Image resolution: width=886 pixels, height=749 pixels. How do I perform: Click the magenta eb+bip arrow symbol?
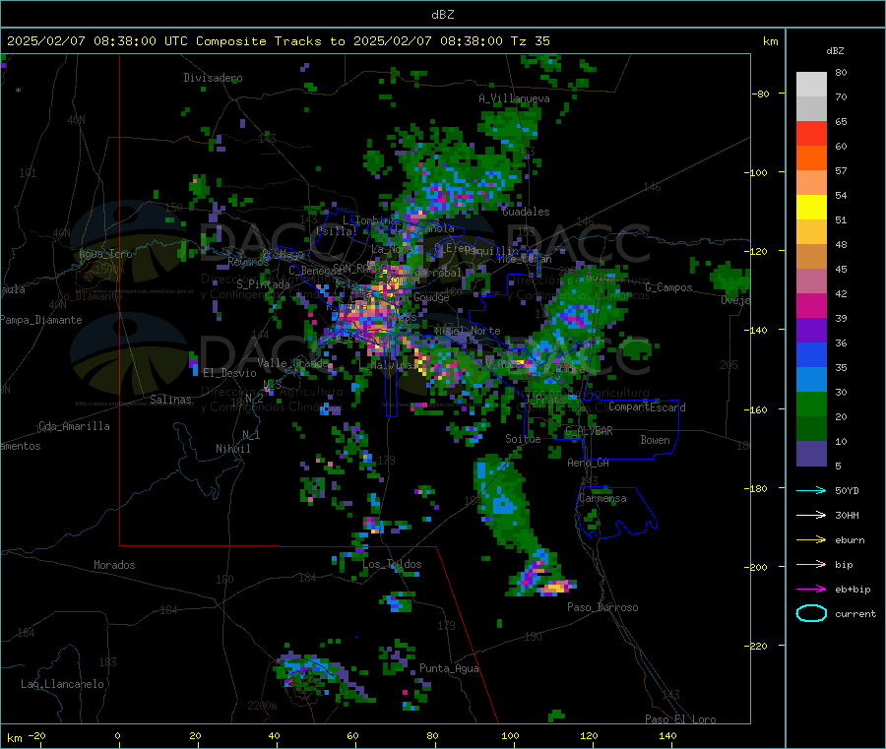click(811, 590)
